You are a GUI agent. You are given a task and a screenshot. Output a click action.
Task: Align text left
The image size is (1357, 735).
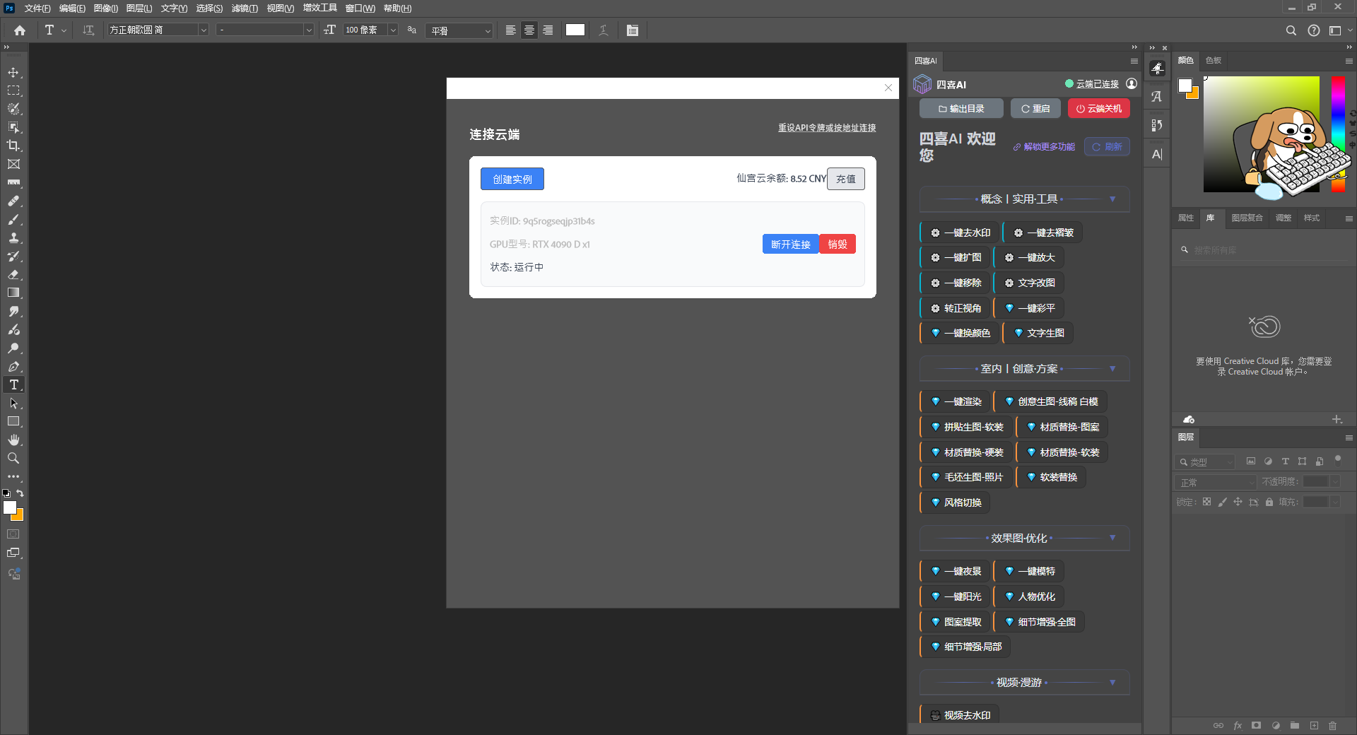coord(510,30)
